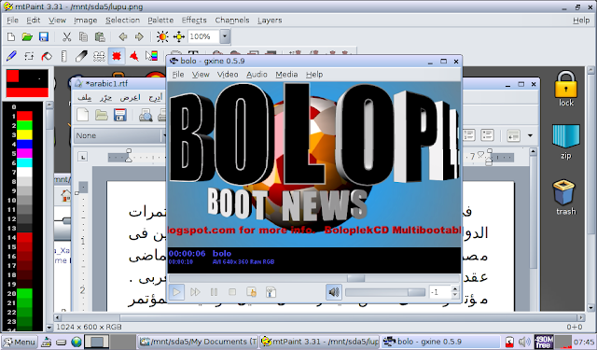The image size is (597, 350).
Task: Click the fast forward button in gxine
Action: pyautogui.click(x=195, y=292)
